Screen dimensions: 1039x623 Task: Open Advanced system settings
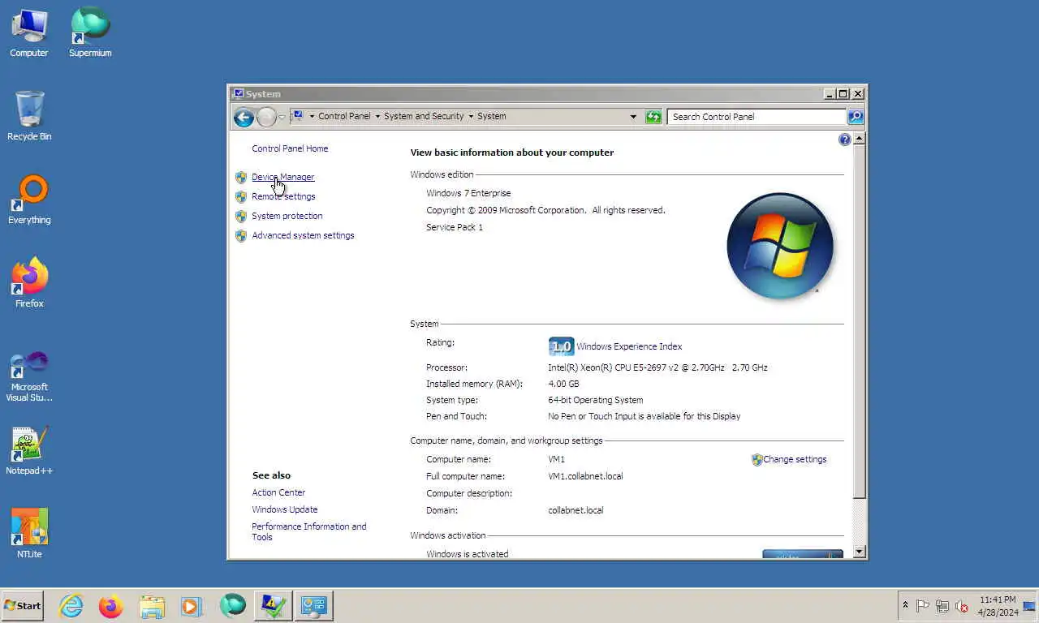(303, 235)
